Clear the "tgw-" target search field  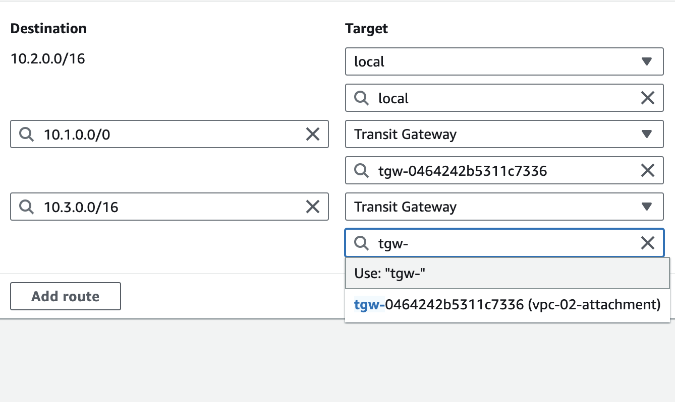(x=647, y=243)
